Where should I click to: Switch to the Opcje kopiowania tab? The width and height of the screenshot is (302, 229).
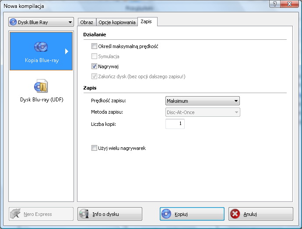(117, 22)
